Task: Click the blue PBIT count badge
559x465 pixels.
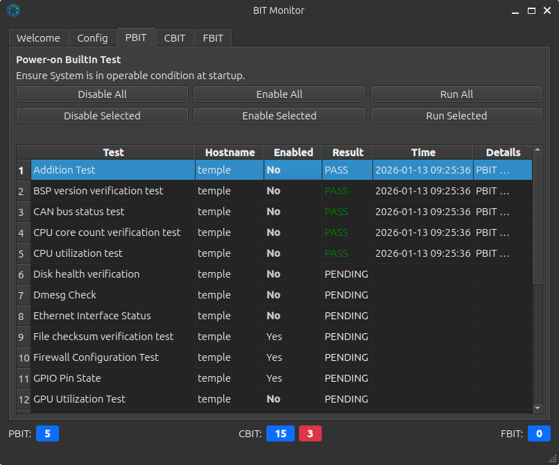Action: [x=47, y=434]
